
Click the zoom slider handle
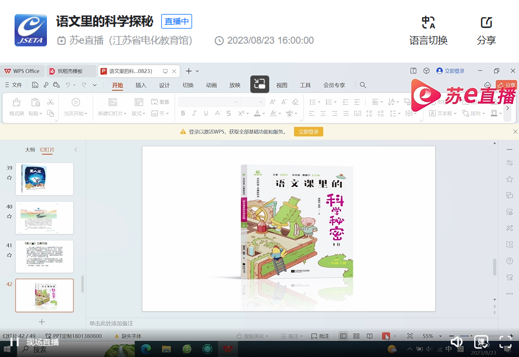[472, 336]
